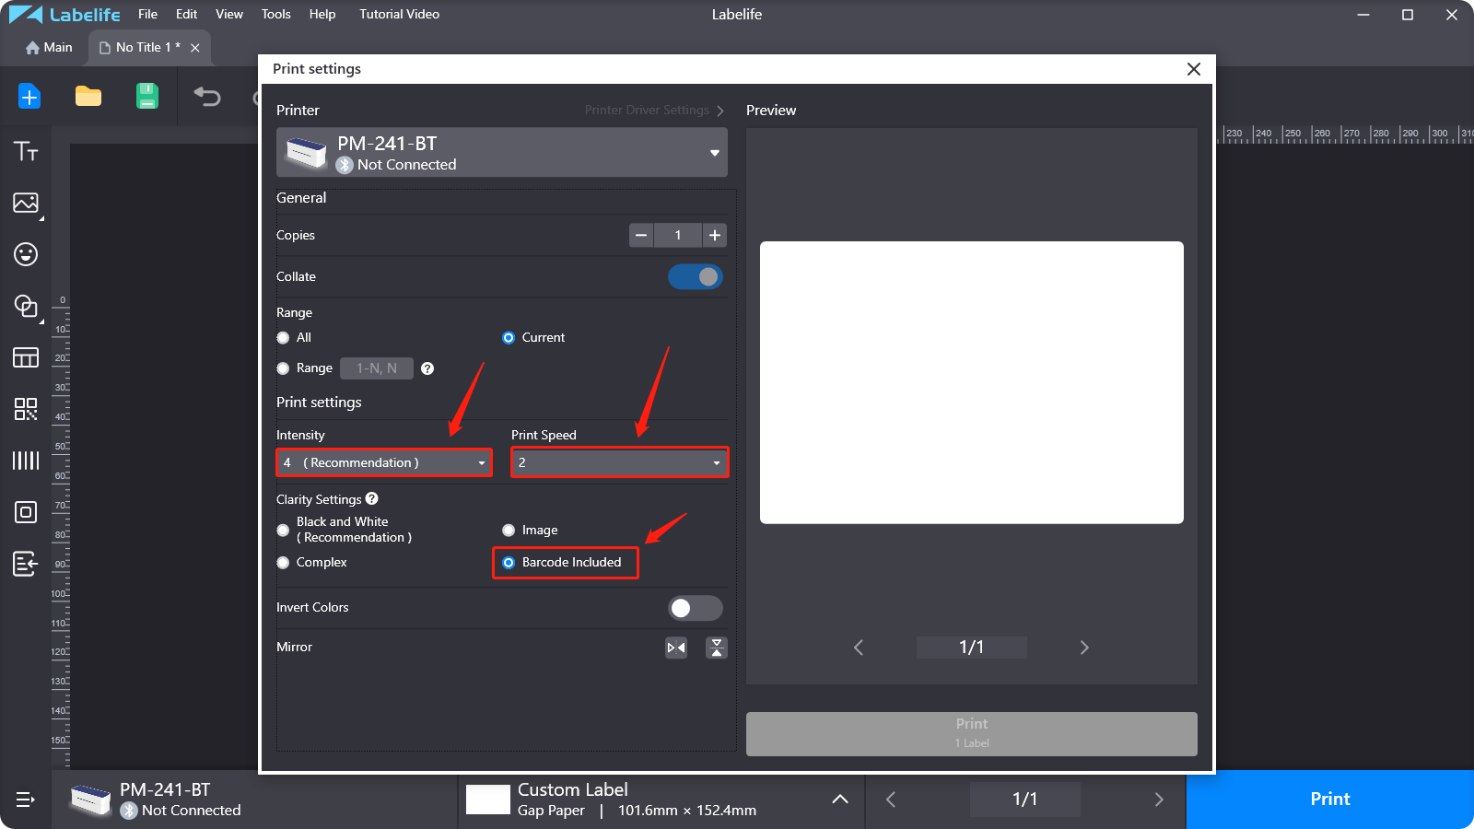Screen dimensions: 1474x829
Task: Open the View menu
Action: (x=229, y=14)
